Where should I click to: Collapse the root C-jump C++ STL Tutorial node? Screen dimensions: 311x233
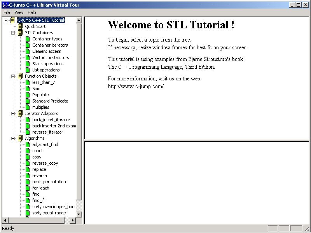click(5, 20)
